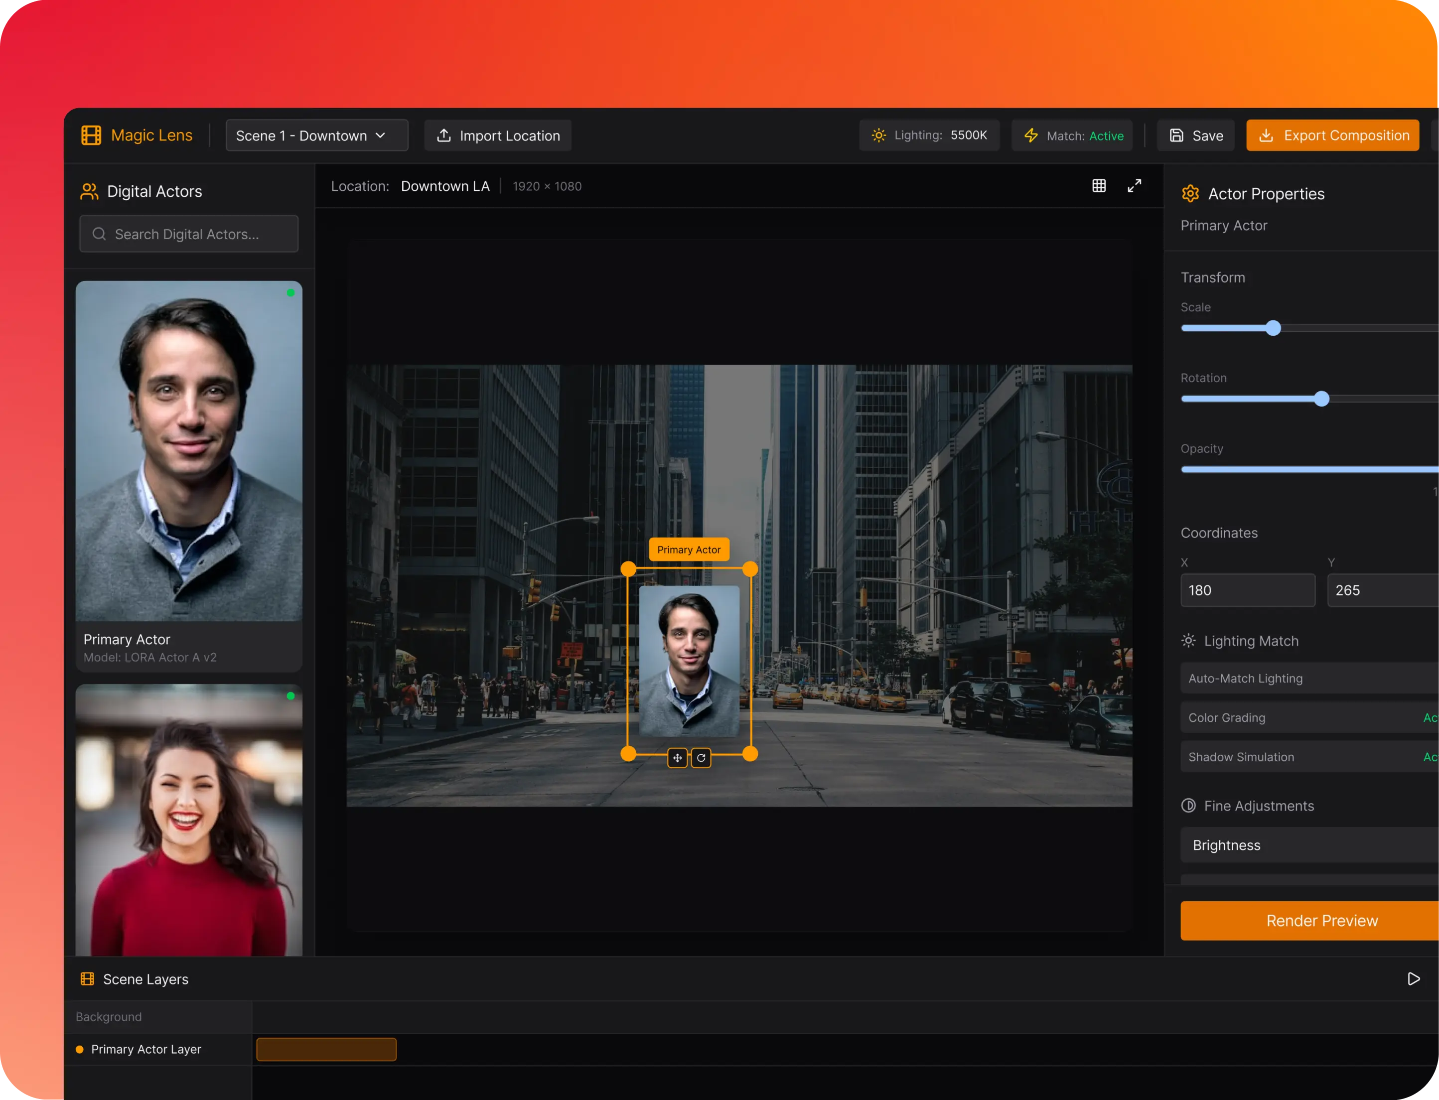Toggle the Match Active status
The image size is (1439, 1100).
point(1072,136)
